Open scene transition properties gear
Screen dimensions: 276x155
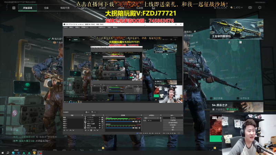click(160, 118)
